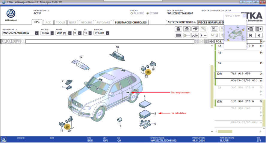The image size is (266, 143).
Task: Toggle the 3D view icon
Action: (x=197, y=41)
